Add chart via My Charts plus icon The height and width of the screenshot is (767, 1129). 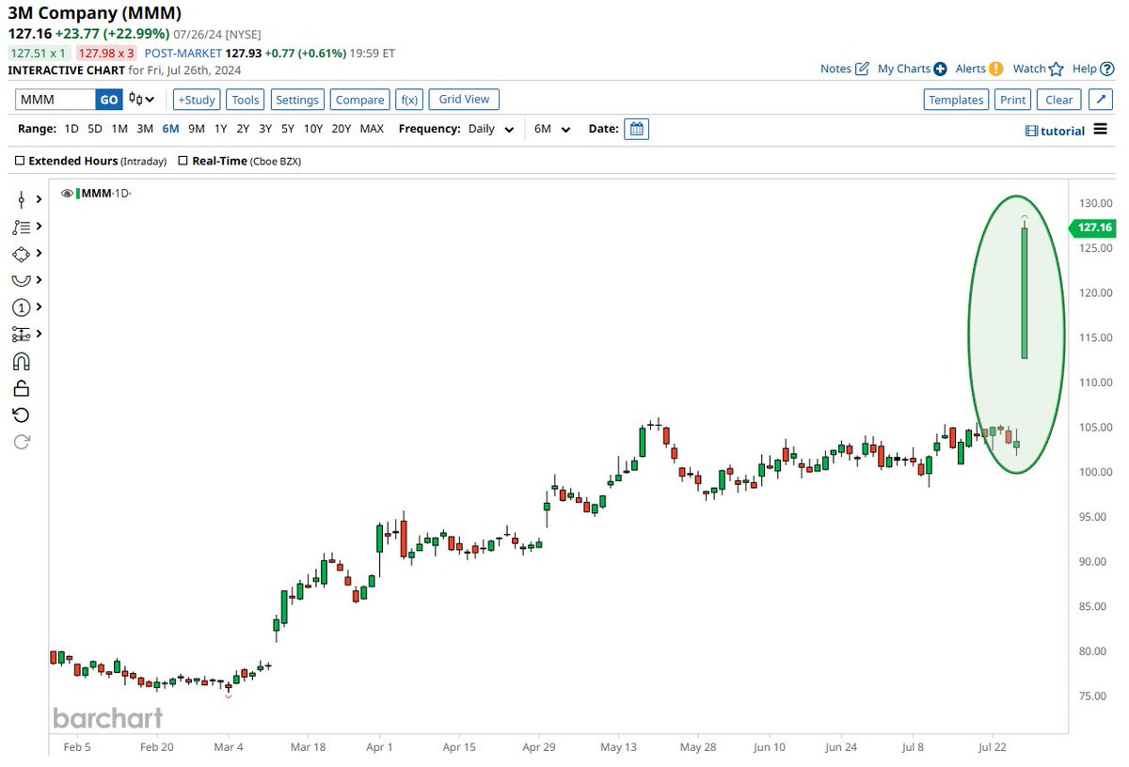tap(939, 69)
